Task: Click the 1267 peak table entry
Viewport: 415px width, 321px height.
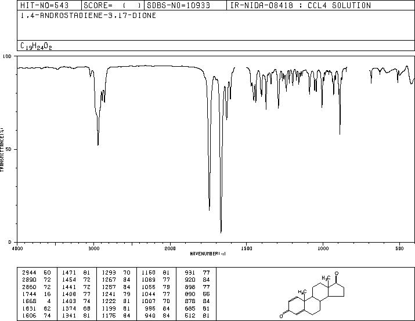Action: 116,280
